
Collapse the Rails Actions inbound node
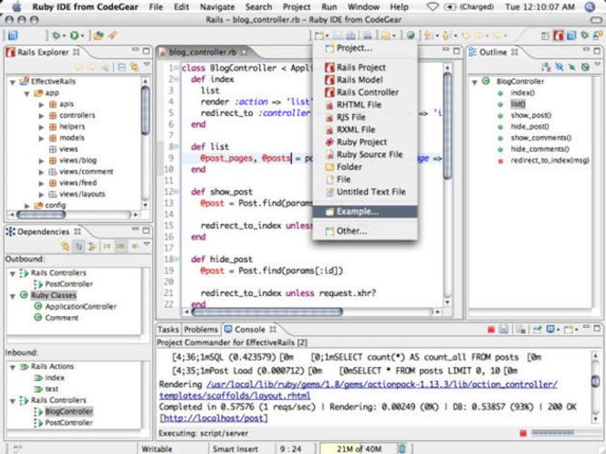click(x=13, y=366)
